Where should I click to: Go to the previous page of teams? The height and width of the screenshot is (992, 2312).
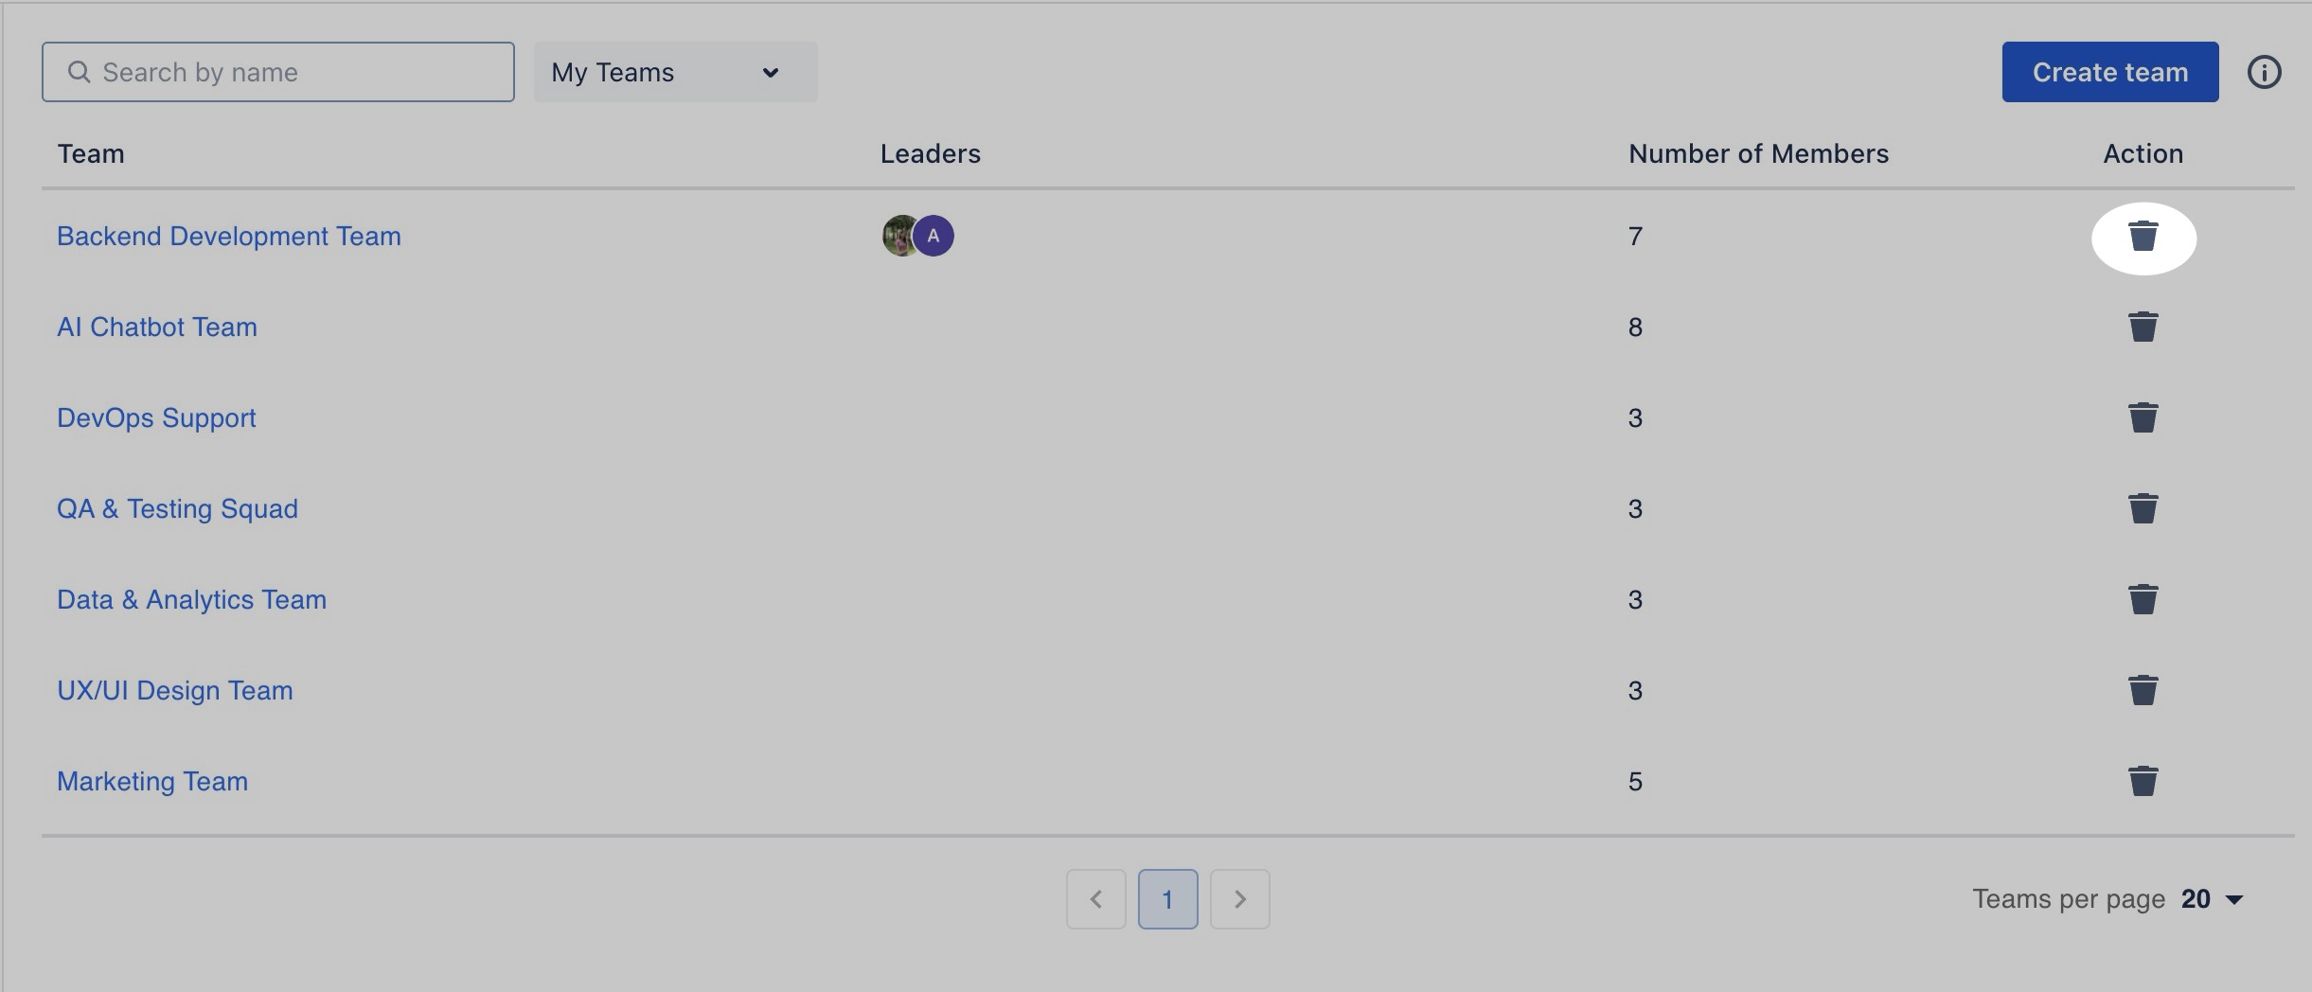(1095, 899)
